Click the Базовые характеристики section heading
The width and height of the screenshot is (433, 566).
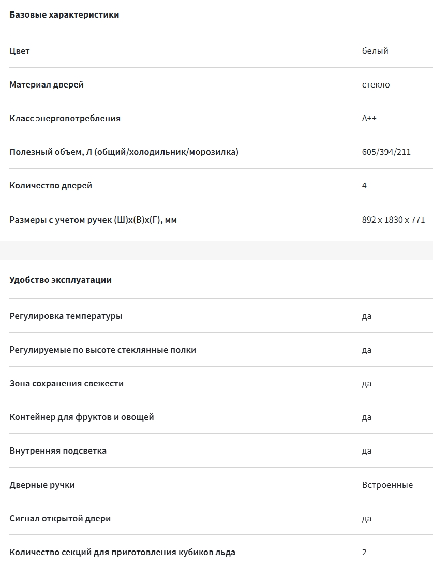(x=64, y=15)
